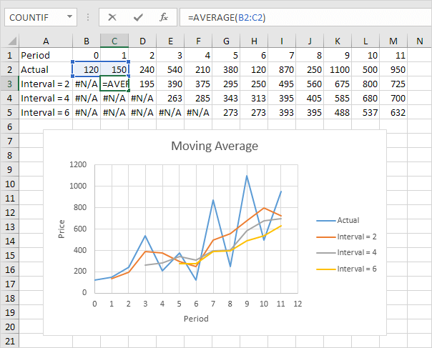Screen dimensions: 432x348
Task: Select row 3 header
Action: coord(9,84)
